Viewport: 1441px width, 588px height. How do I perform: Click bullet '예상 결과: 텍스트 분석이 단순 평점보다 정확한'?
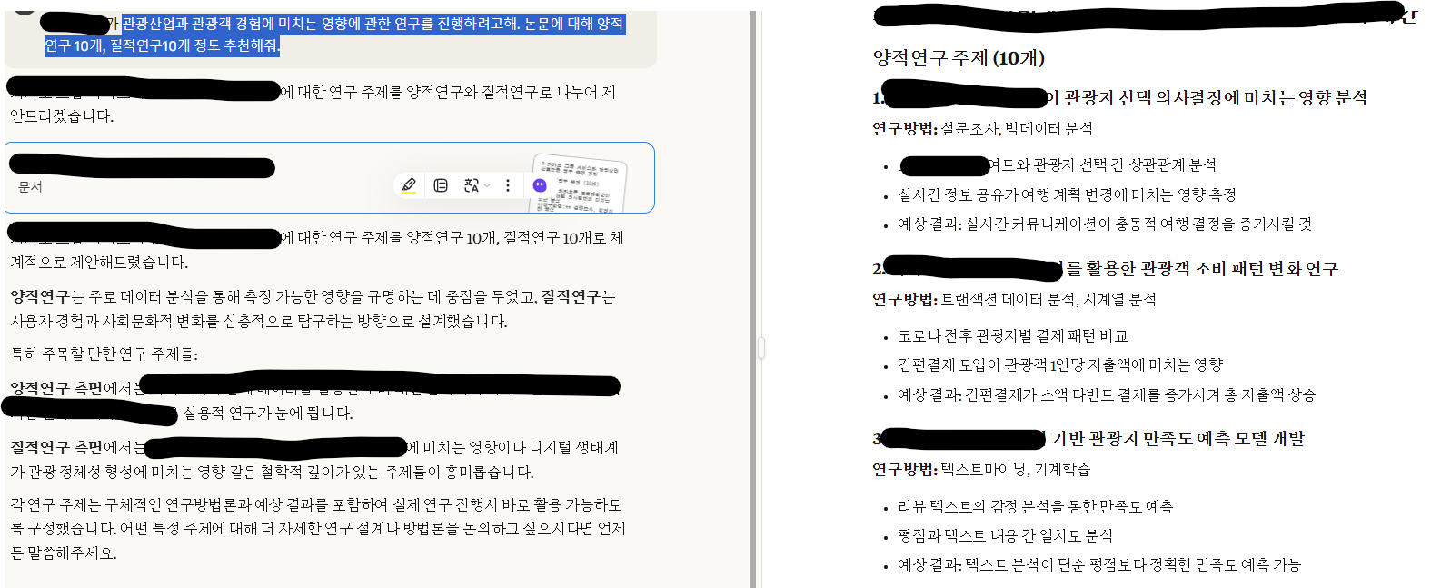(1099, 564)
